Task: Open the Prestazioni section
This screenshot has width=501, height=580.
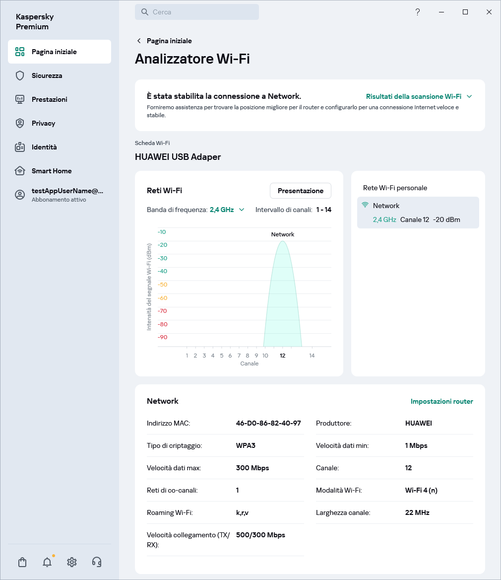Action: (49, 99)
